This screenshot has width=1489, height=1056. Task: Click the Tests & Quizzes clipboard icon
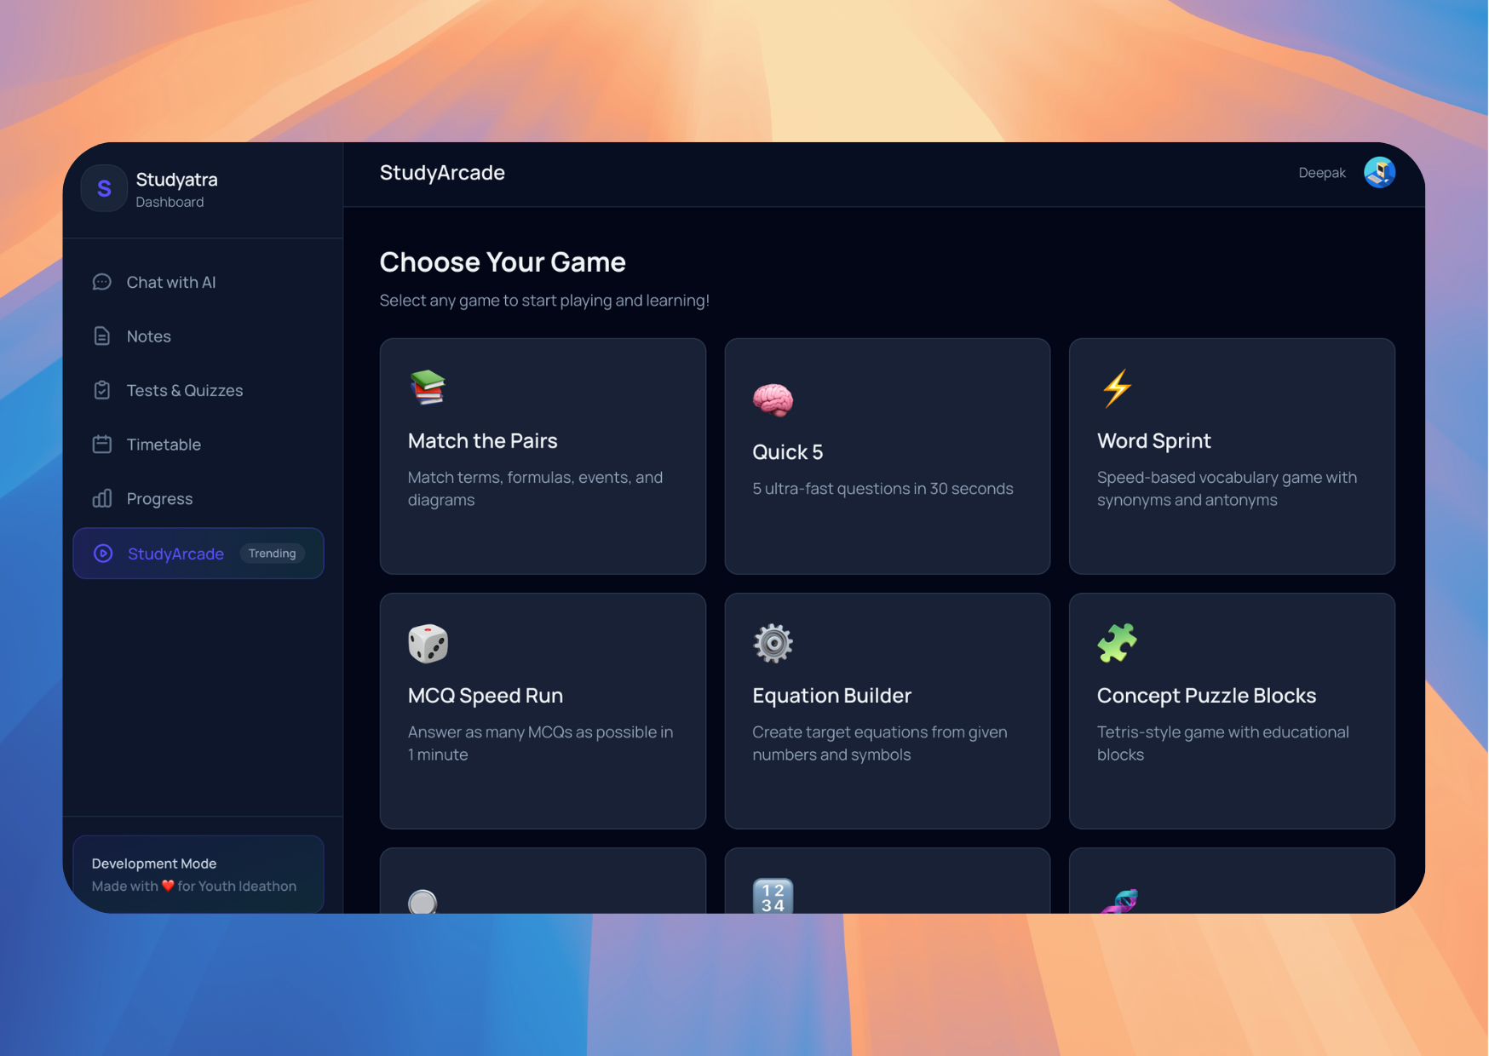pyautogui.click(x=102, y=390)
